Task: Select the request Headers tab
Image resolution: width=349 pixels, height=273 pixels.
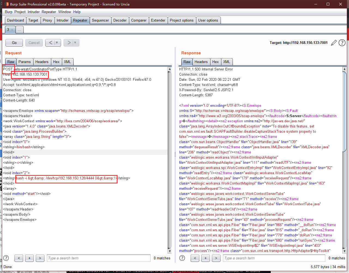Action: [x=42, y=62]
